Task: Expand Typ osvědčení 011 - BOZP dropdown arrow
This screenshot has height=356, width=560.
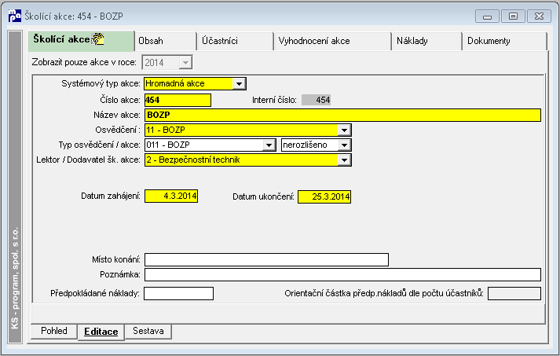Action: coord(269,145)
